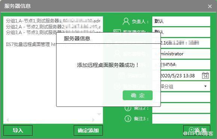Click the 备注2 input field
Image resolution: width=217 pixels, height=139 pixels.
pyautogui.click(x=181, y=108)
